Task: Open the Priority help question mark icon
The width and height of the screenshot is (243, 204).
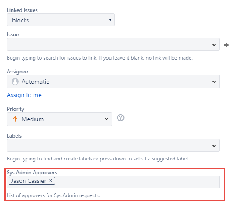Action: (x=120, y=118)
